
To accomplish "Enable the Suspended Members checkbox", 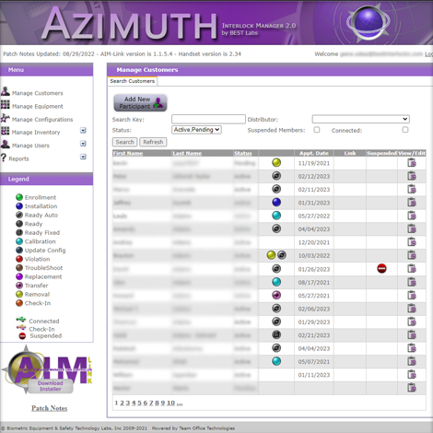I will pos(317,130).
